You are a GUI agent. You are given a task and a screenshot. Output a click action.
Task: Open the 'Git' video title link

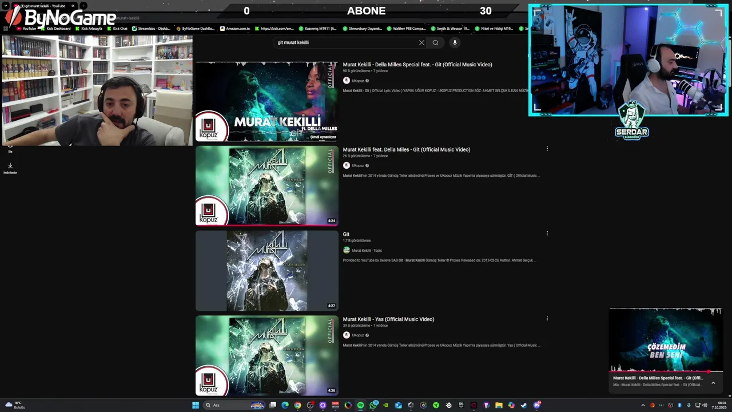[x=346, y=234]
